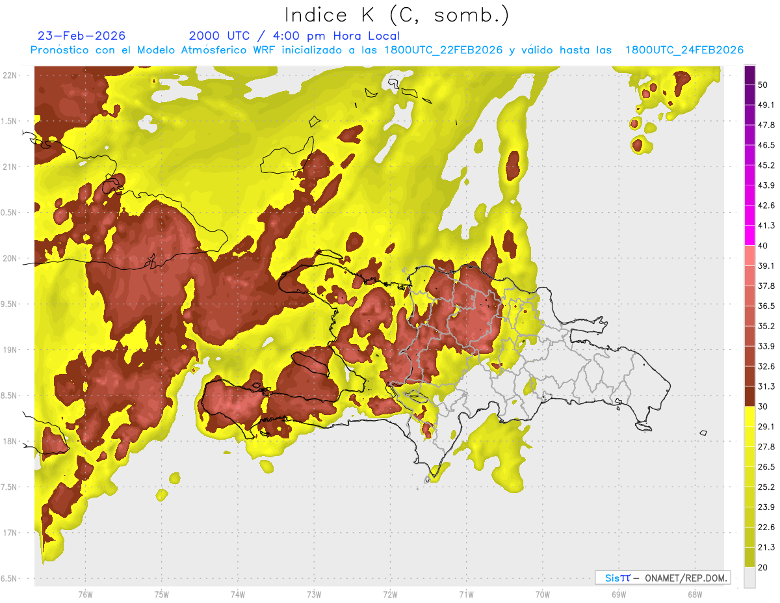Viewport: 780px width, 603px height.
Task: Click the '23.9' value on the color scale
Action: point(766,507)
